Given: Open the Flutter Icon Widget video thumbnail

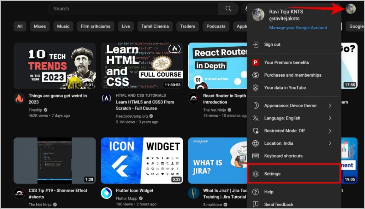Looking at the screenshot, I should point(142,160).
